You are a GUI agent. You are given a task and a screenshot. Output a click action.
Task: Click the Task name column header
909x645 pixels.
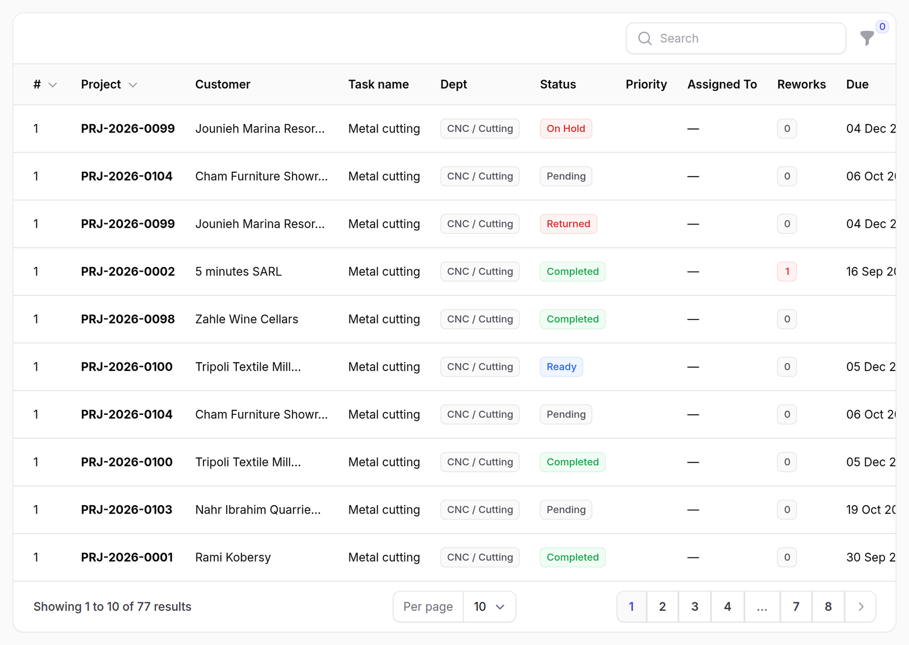tap(378, 84)
